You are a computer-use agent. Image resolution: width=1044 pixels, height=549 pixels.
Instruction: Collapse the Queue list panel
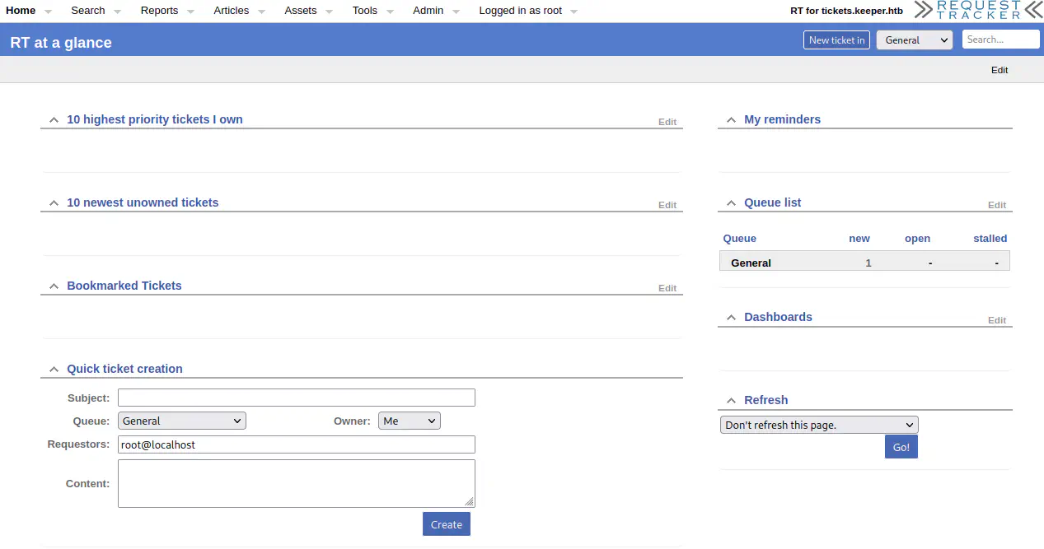(x=731, y=203)
